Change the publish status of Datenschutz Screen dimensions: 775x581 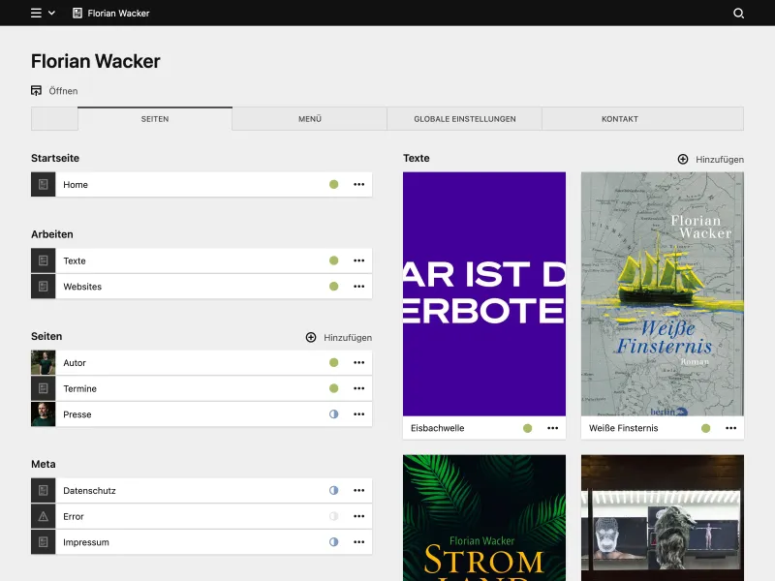pyautogui.click(x=333, y=490)
